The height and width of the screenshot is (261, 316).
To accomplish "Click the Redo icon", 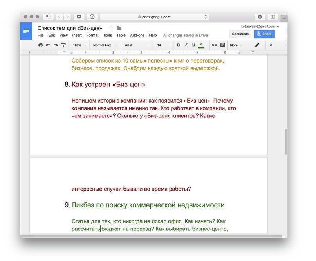I will (56, 45).
